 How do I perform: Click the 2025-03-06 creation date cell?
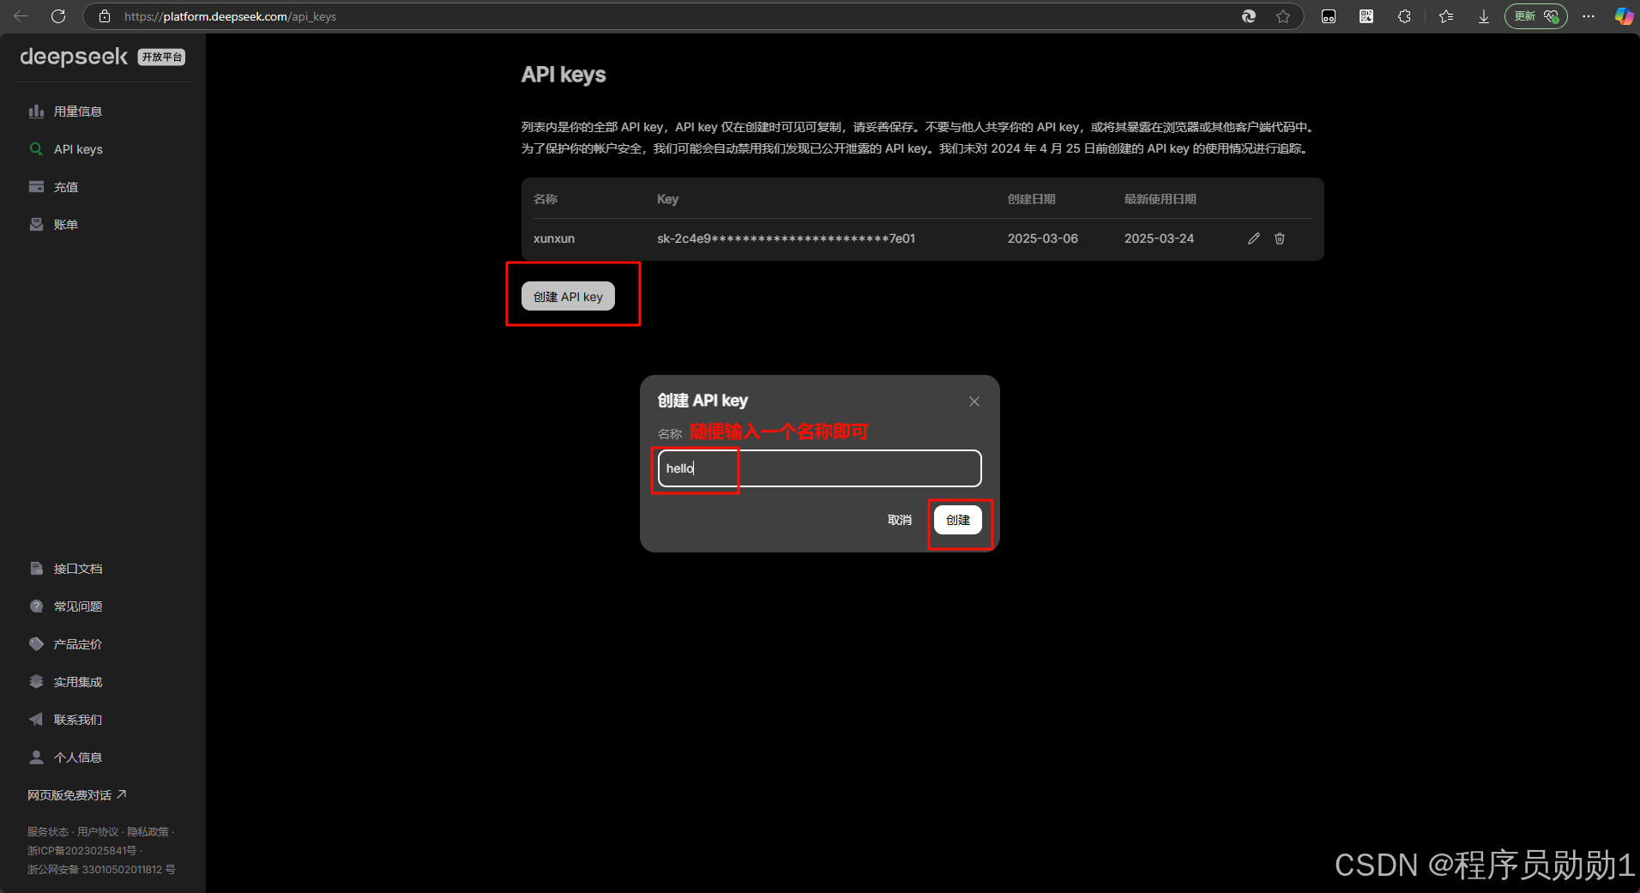click(x=1042, y=238)
